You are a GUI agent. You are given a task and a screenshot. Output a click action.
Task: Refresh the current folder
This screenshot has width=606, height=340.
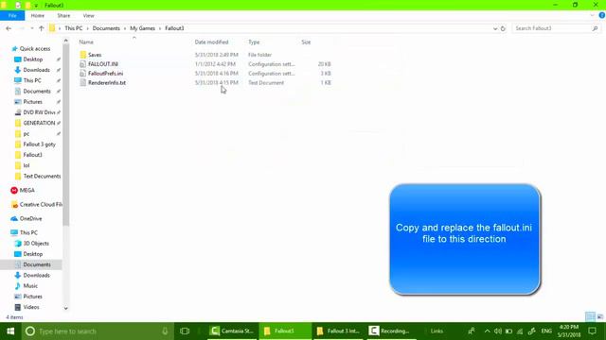(x=503, y=28)
